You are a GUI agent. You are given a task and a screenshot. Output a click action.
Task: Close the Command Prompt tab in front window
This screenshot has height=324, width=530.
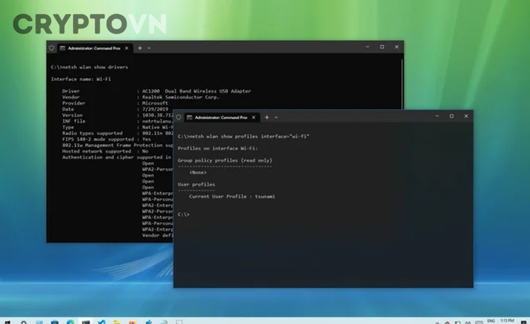253,118
